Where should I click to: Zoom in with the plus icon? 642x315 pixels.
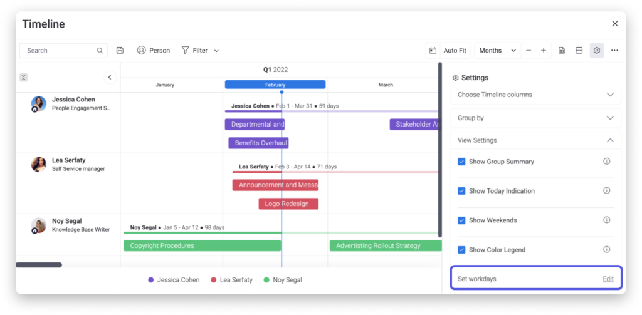pos(543,51)
